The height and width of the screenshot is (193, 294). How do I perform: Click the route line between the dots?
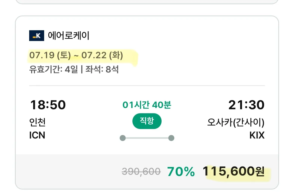147,138
